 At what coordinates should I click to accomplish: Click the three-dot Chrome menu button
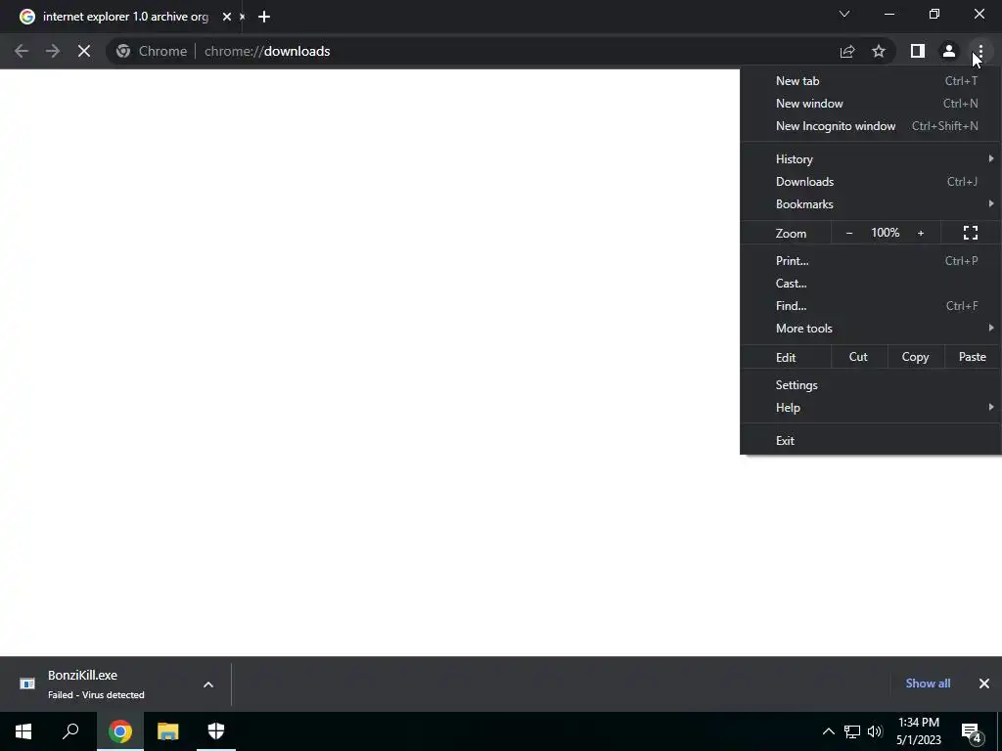pyautogui.click(x=980, y=51)
